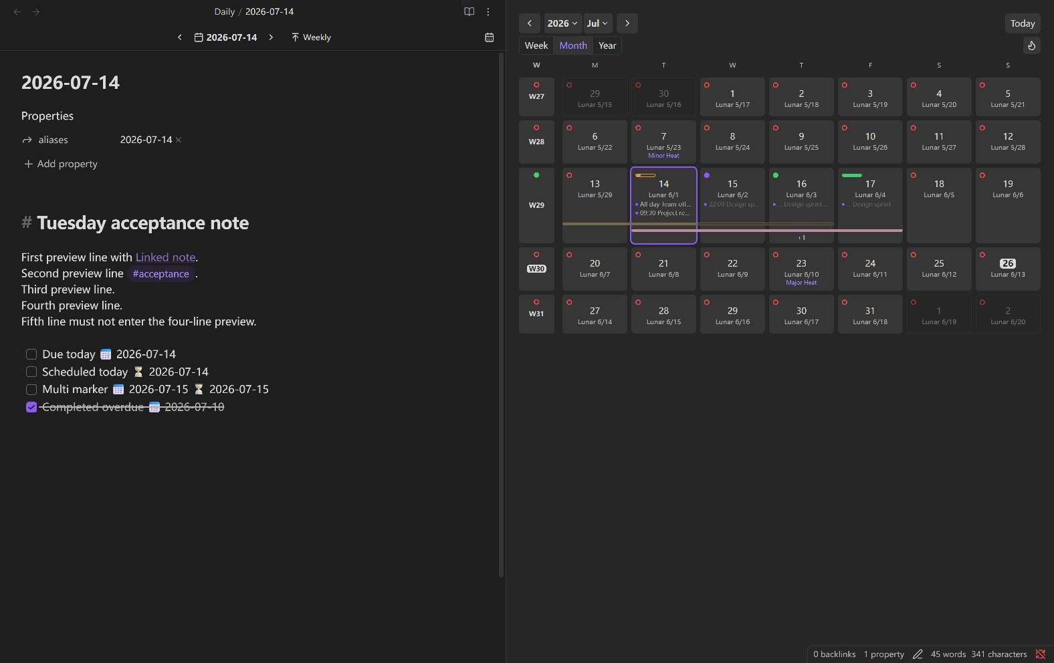1054x663 pixels.
Task: Open week W29 in calendar
Action: 536,205
